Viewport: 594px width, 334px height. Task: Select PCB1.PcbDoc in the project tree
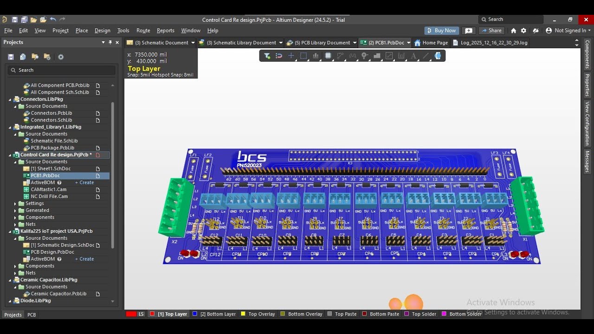pos(45,176)
